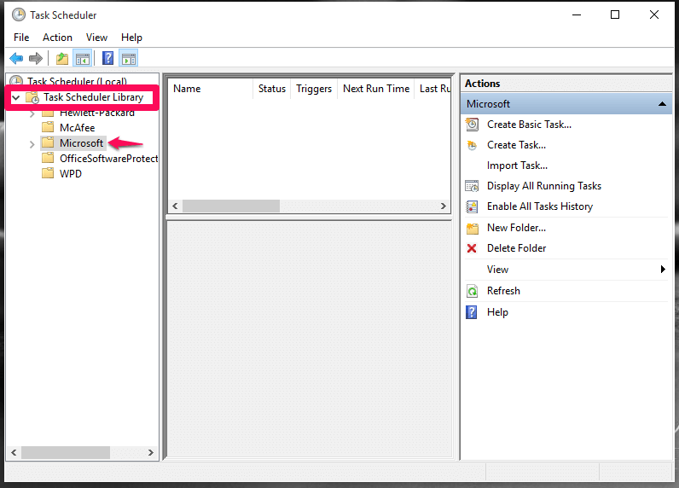Click the green Refresh icon
The height and width of the screenshot is (488, 679).
pyautogui.click(x=472, y=291)
